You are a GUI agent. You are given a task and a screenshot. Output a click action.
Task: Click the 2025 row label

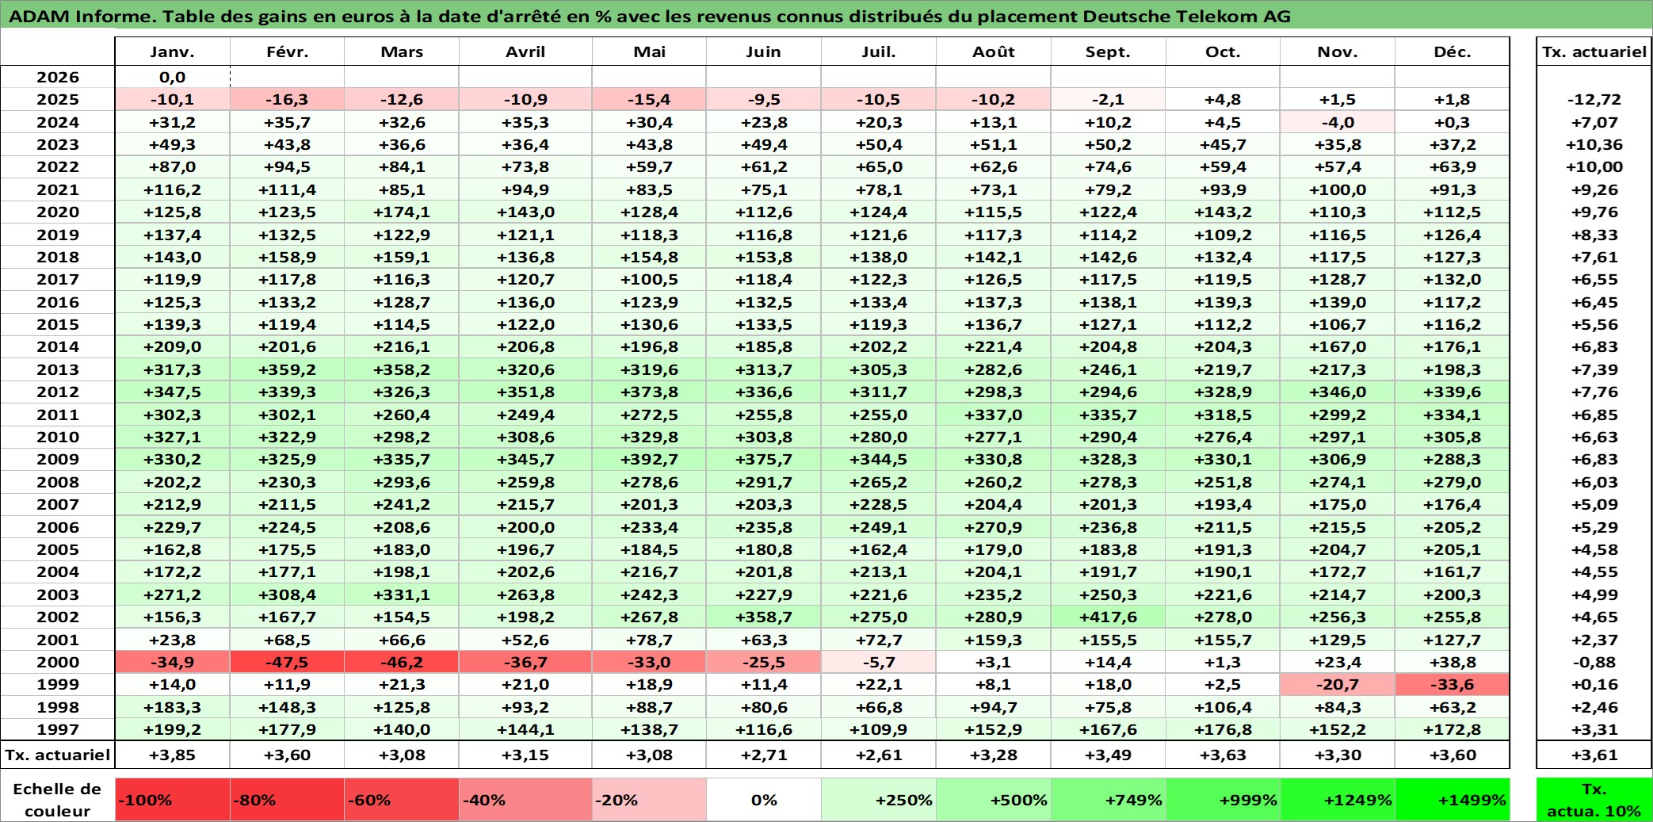pyautogui.click(x=58, y=99)
